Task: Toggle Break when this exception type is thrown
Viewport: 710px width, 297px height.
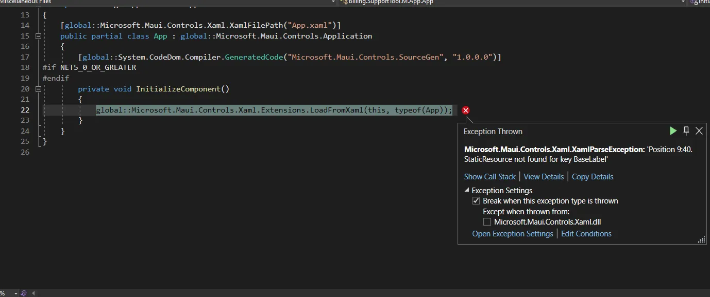Action: point(476,201)
